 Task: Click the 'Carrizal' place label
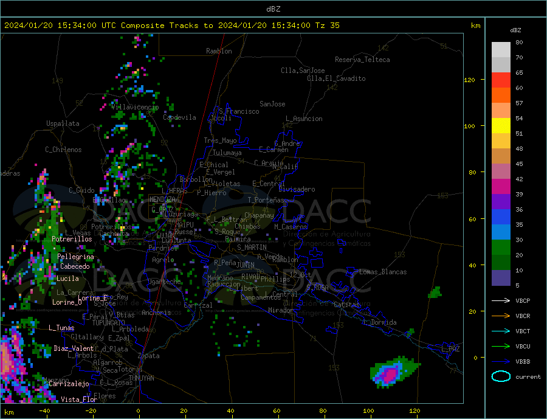tap(198, 306)
